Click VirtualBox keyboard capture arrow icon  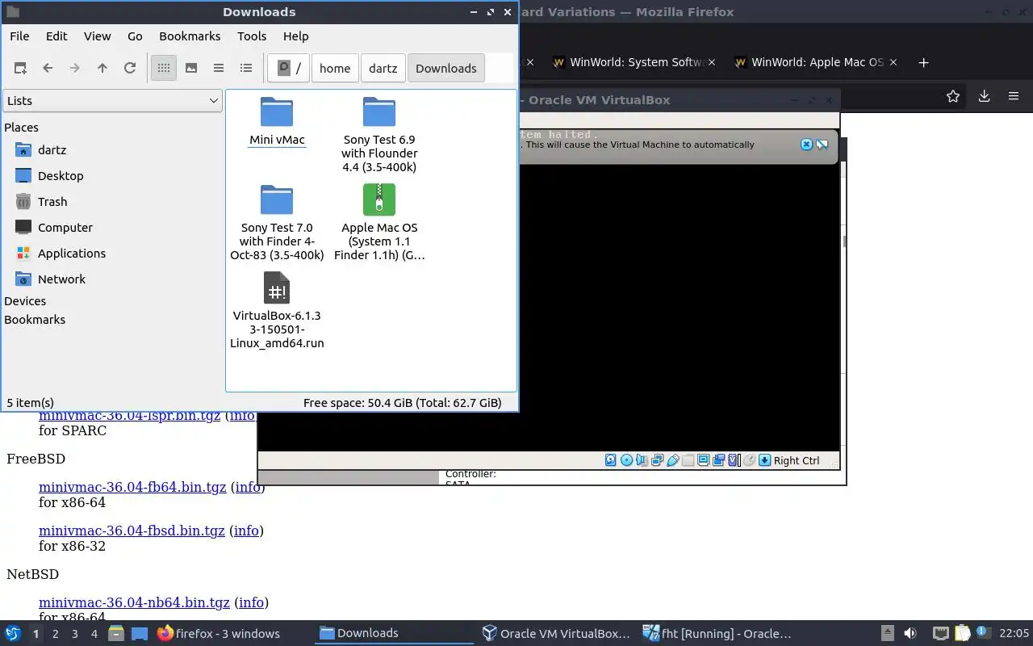(765, 460)
